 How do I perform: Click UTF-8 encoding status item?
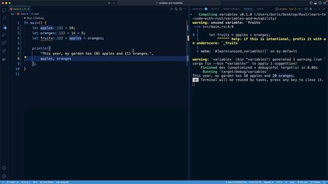[279, 182]
